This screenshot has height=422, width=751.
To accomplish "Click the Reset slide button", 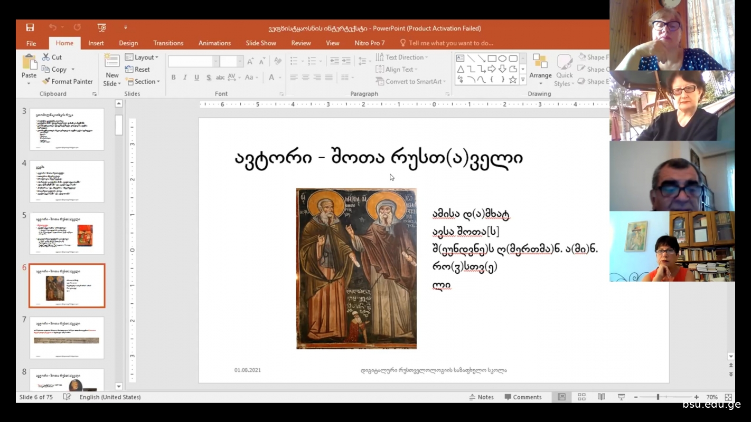I will pos(137,69).
